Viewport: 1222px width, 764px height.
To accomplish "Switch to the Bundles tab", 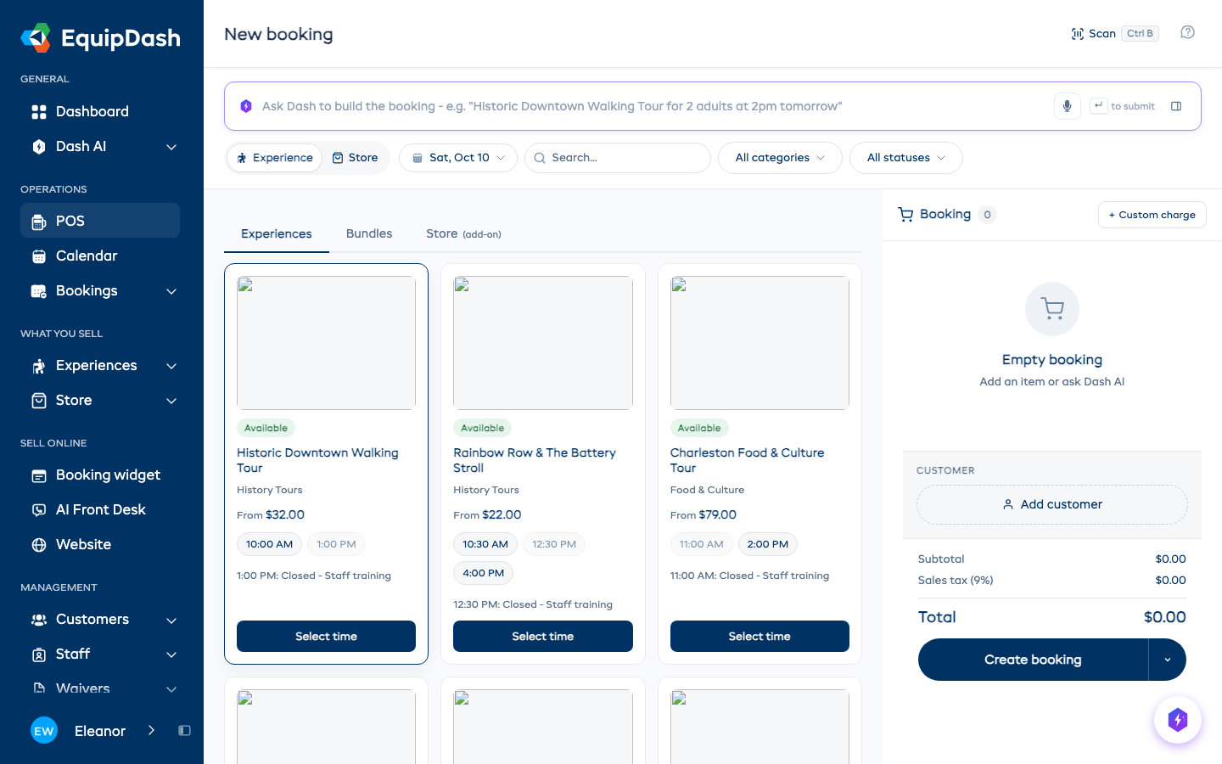I will [x=369, y=233].
